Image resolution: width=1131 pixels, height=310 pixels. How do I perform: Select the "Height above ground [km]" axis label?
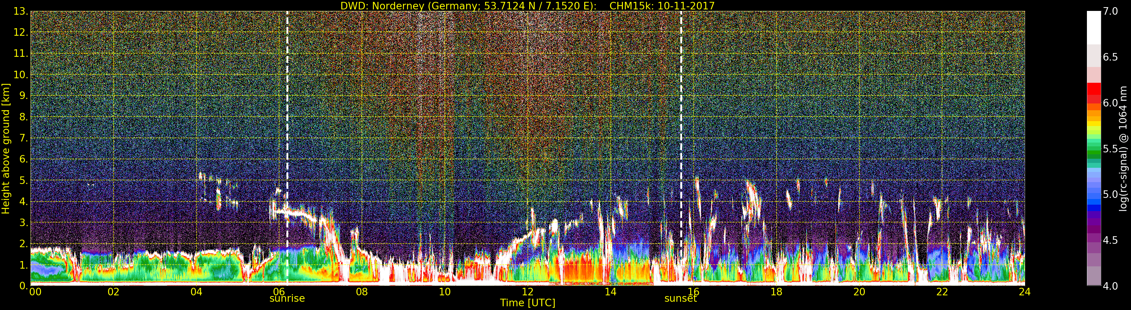coord(6,149)
